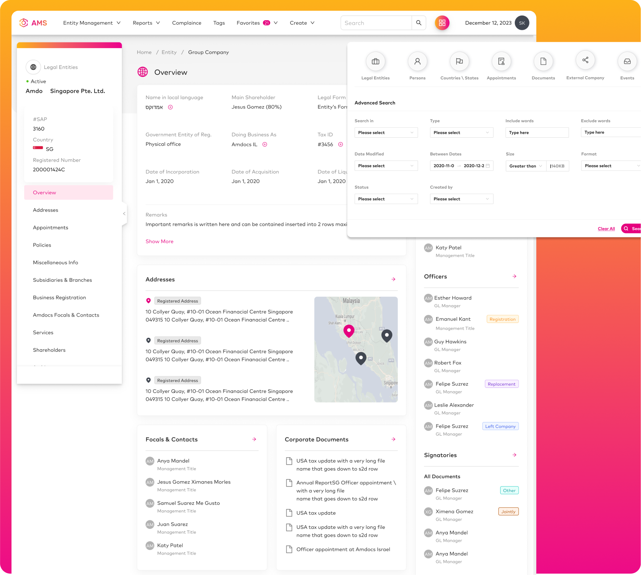The height and width of the screenshot is (575, 641).
Task: Select Legal Entities search category icon
Action: click(375, 61)
